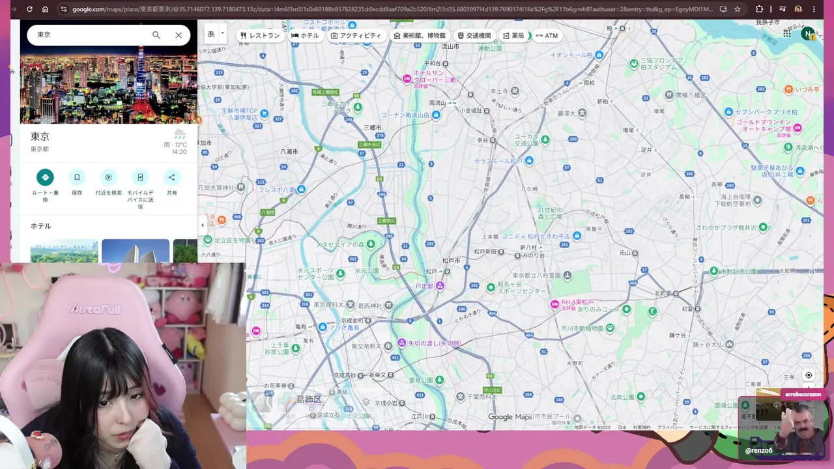Click the 和名ケ谷スポーツセンター marker
Image resolution: width=834 pixels, height=469 pixels.
pyautogui.click(x=491, y=287)
